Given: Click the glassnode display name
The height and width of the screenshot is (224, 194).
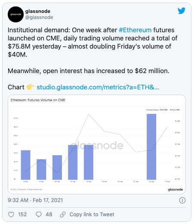Looking at the screenshot, I should (38, 11).
